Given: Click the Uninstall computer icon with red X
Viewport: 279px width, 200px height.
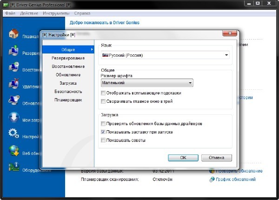Looking at the screenshot, I should pyautogui.click(x=13, y=84).
